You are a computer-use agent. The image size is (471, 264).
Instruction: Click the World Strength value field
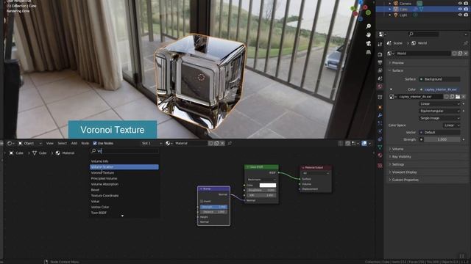point(442,140)
